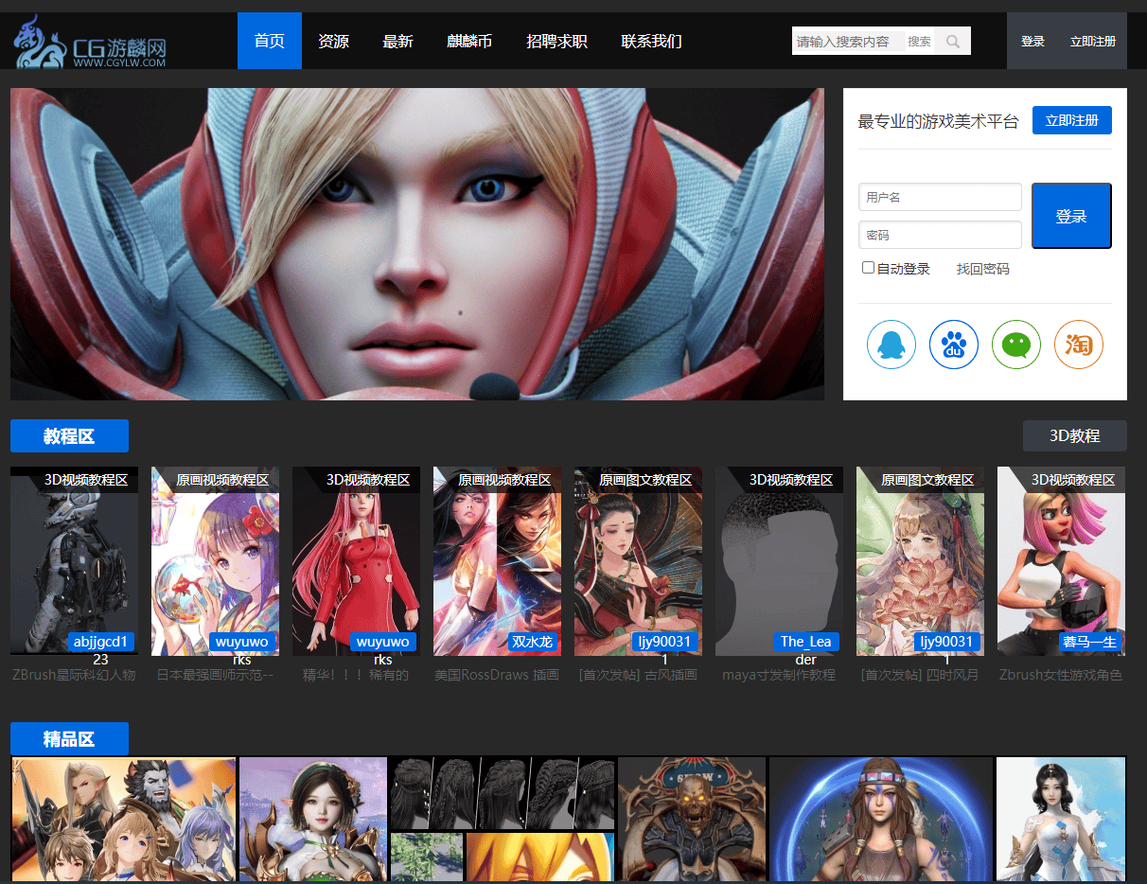Viewport: 1147px width, 884px height.
Task: Click the CG游麟网 dragon logo
Action: tap(91, 42)
